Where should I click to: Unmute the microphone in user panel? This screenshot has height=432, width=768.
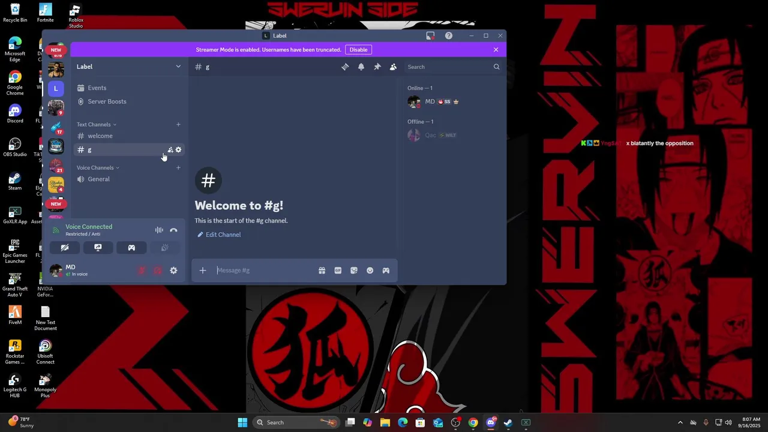pos(142,271)
